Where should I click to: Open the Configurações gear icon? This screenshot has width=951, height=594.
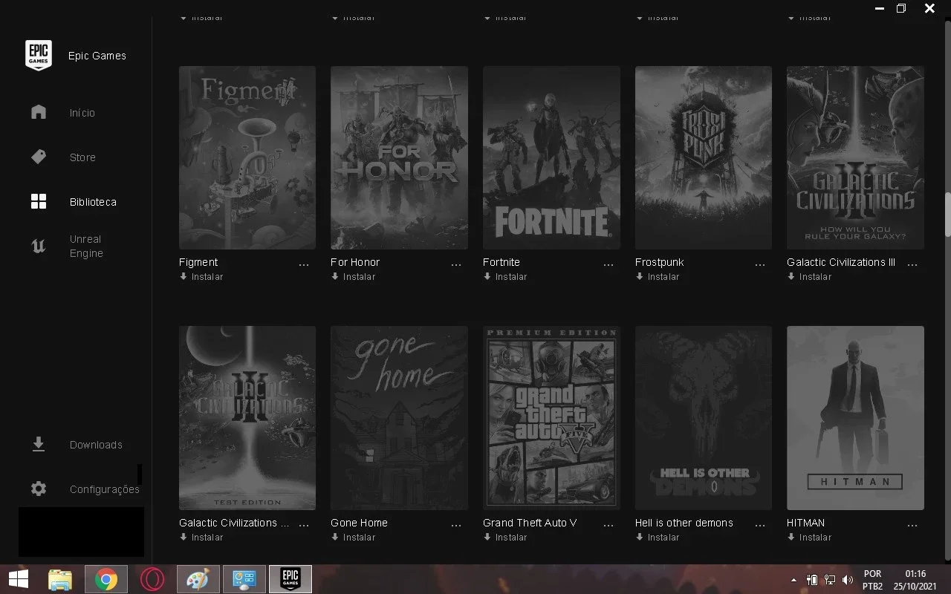(x=39, y=489)
